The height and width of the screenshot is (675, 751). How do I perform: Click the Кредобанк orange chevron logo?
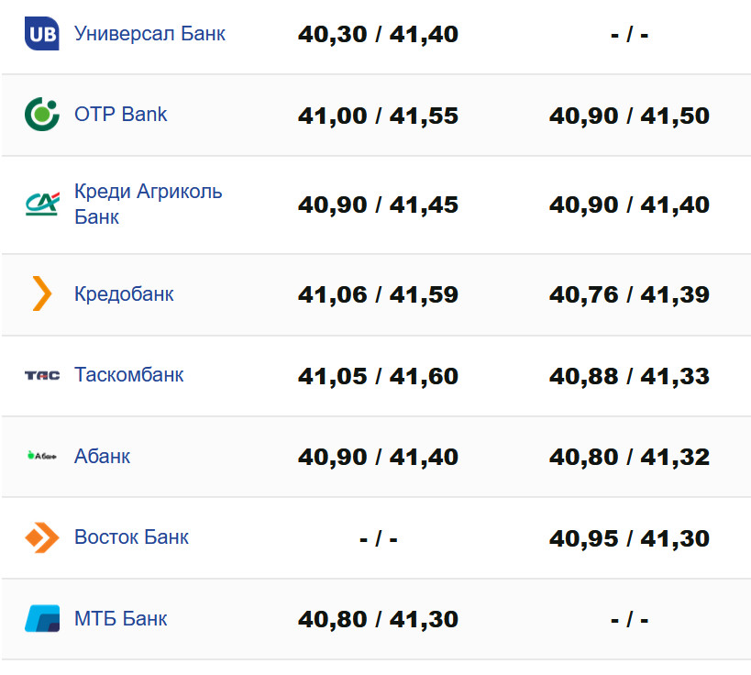tap(41, 293)
